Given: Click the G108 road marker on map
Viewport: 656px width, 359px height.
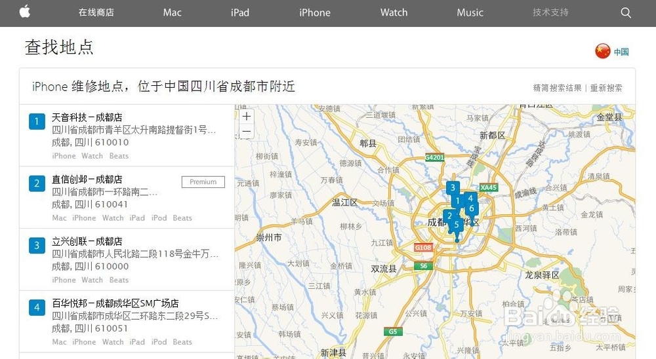Looking at the screenshot, I should 423,248.
